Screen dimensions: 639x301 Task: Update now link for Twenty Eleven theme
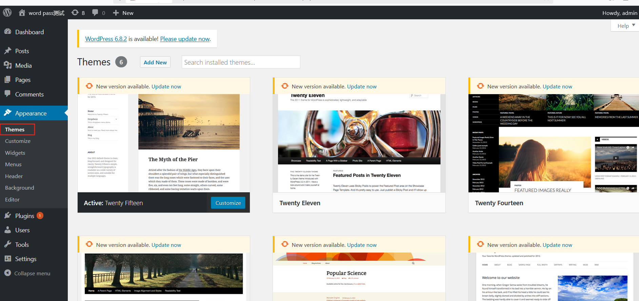[362, 86]
